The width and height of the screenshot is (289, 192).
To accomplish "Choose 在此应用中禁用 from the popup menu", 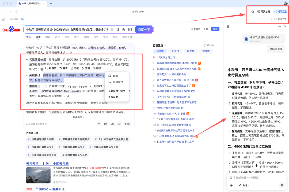I will coord(117,91).
